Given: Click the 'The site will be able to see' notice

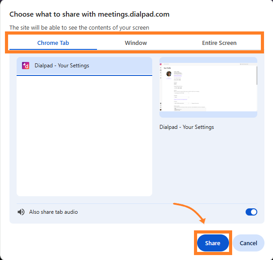Looking at the screenshot, I should click(79, 28).
